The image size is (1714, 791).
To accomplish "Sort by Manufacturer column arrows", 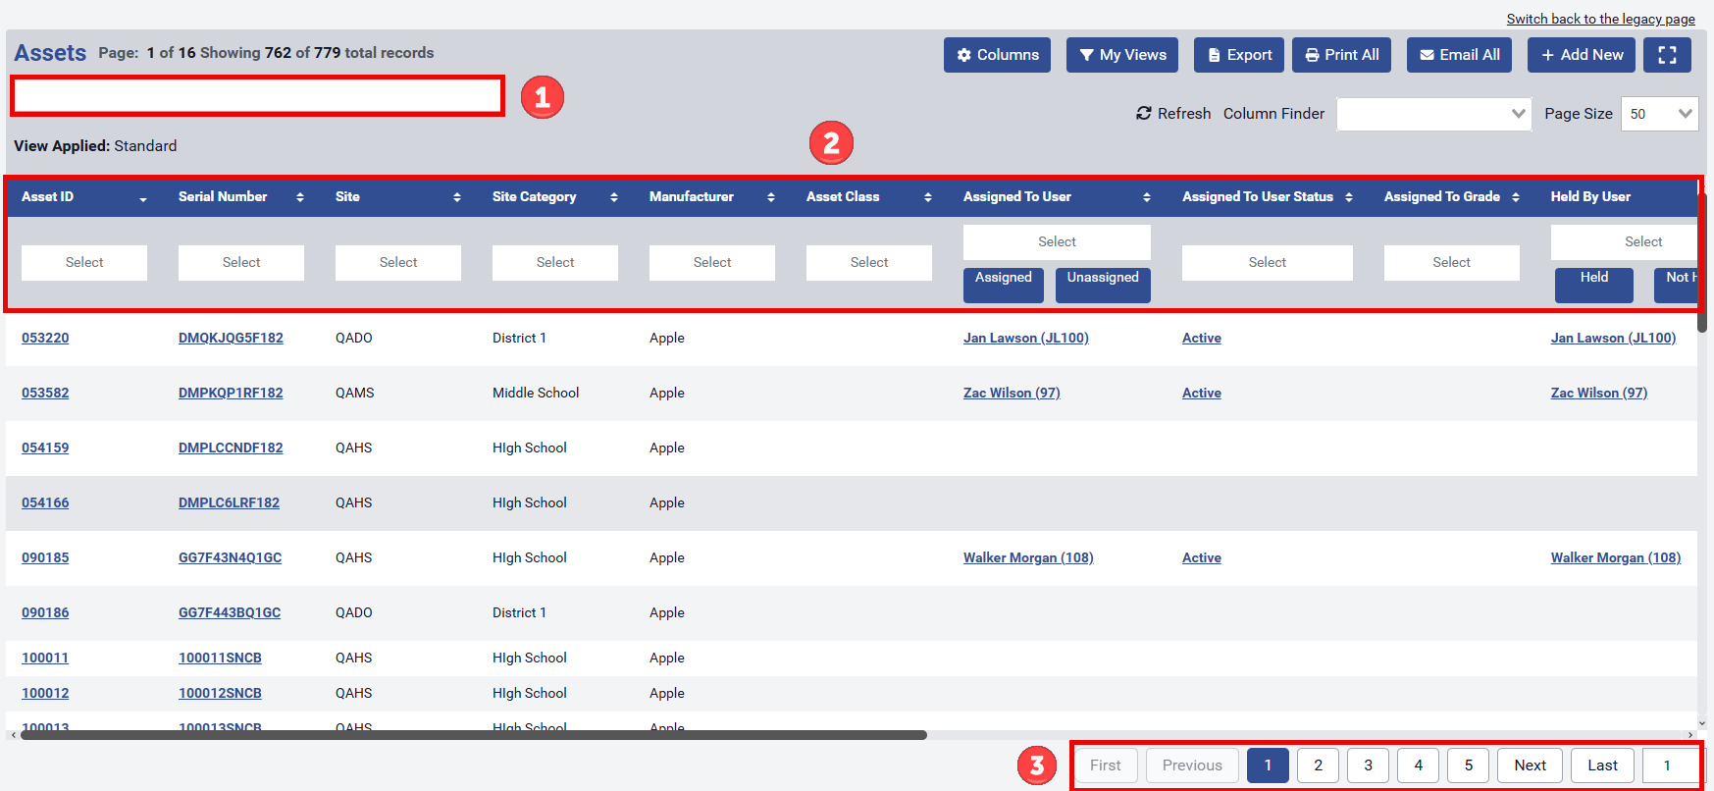I will [771, 197].
